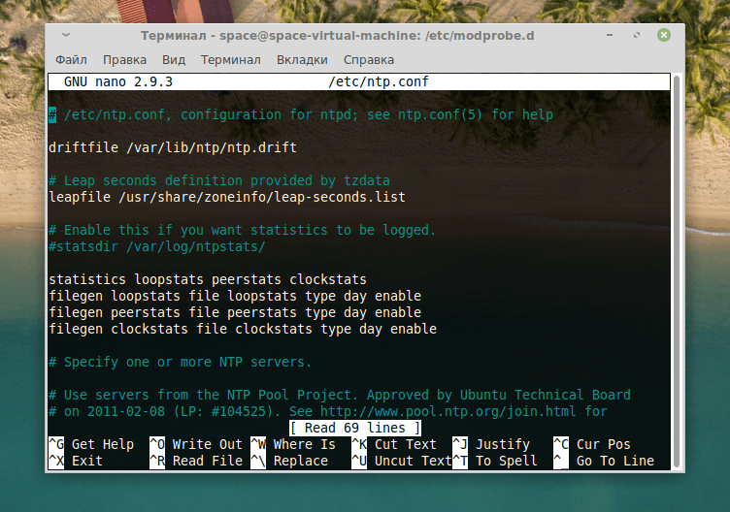Close the terminal window
The image size is (730, 512).
pos(664,35)
